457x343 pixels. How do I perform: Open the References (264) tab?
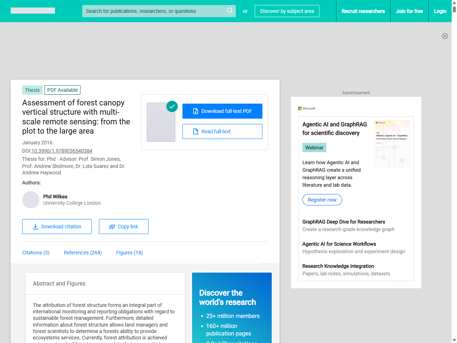pyautogui.click(x=83, y=253)
